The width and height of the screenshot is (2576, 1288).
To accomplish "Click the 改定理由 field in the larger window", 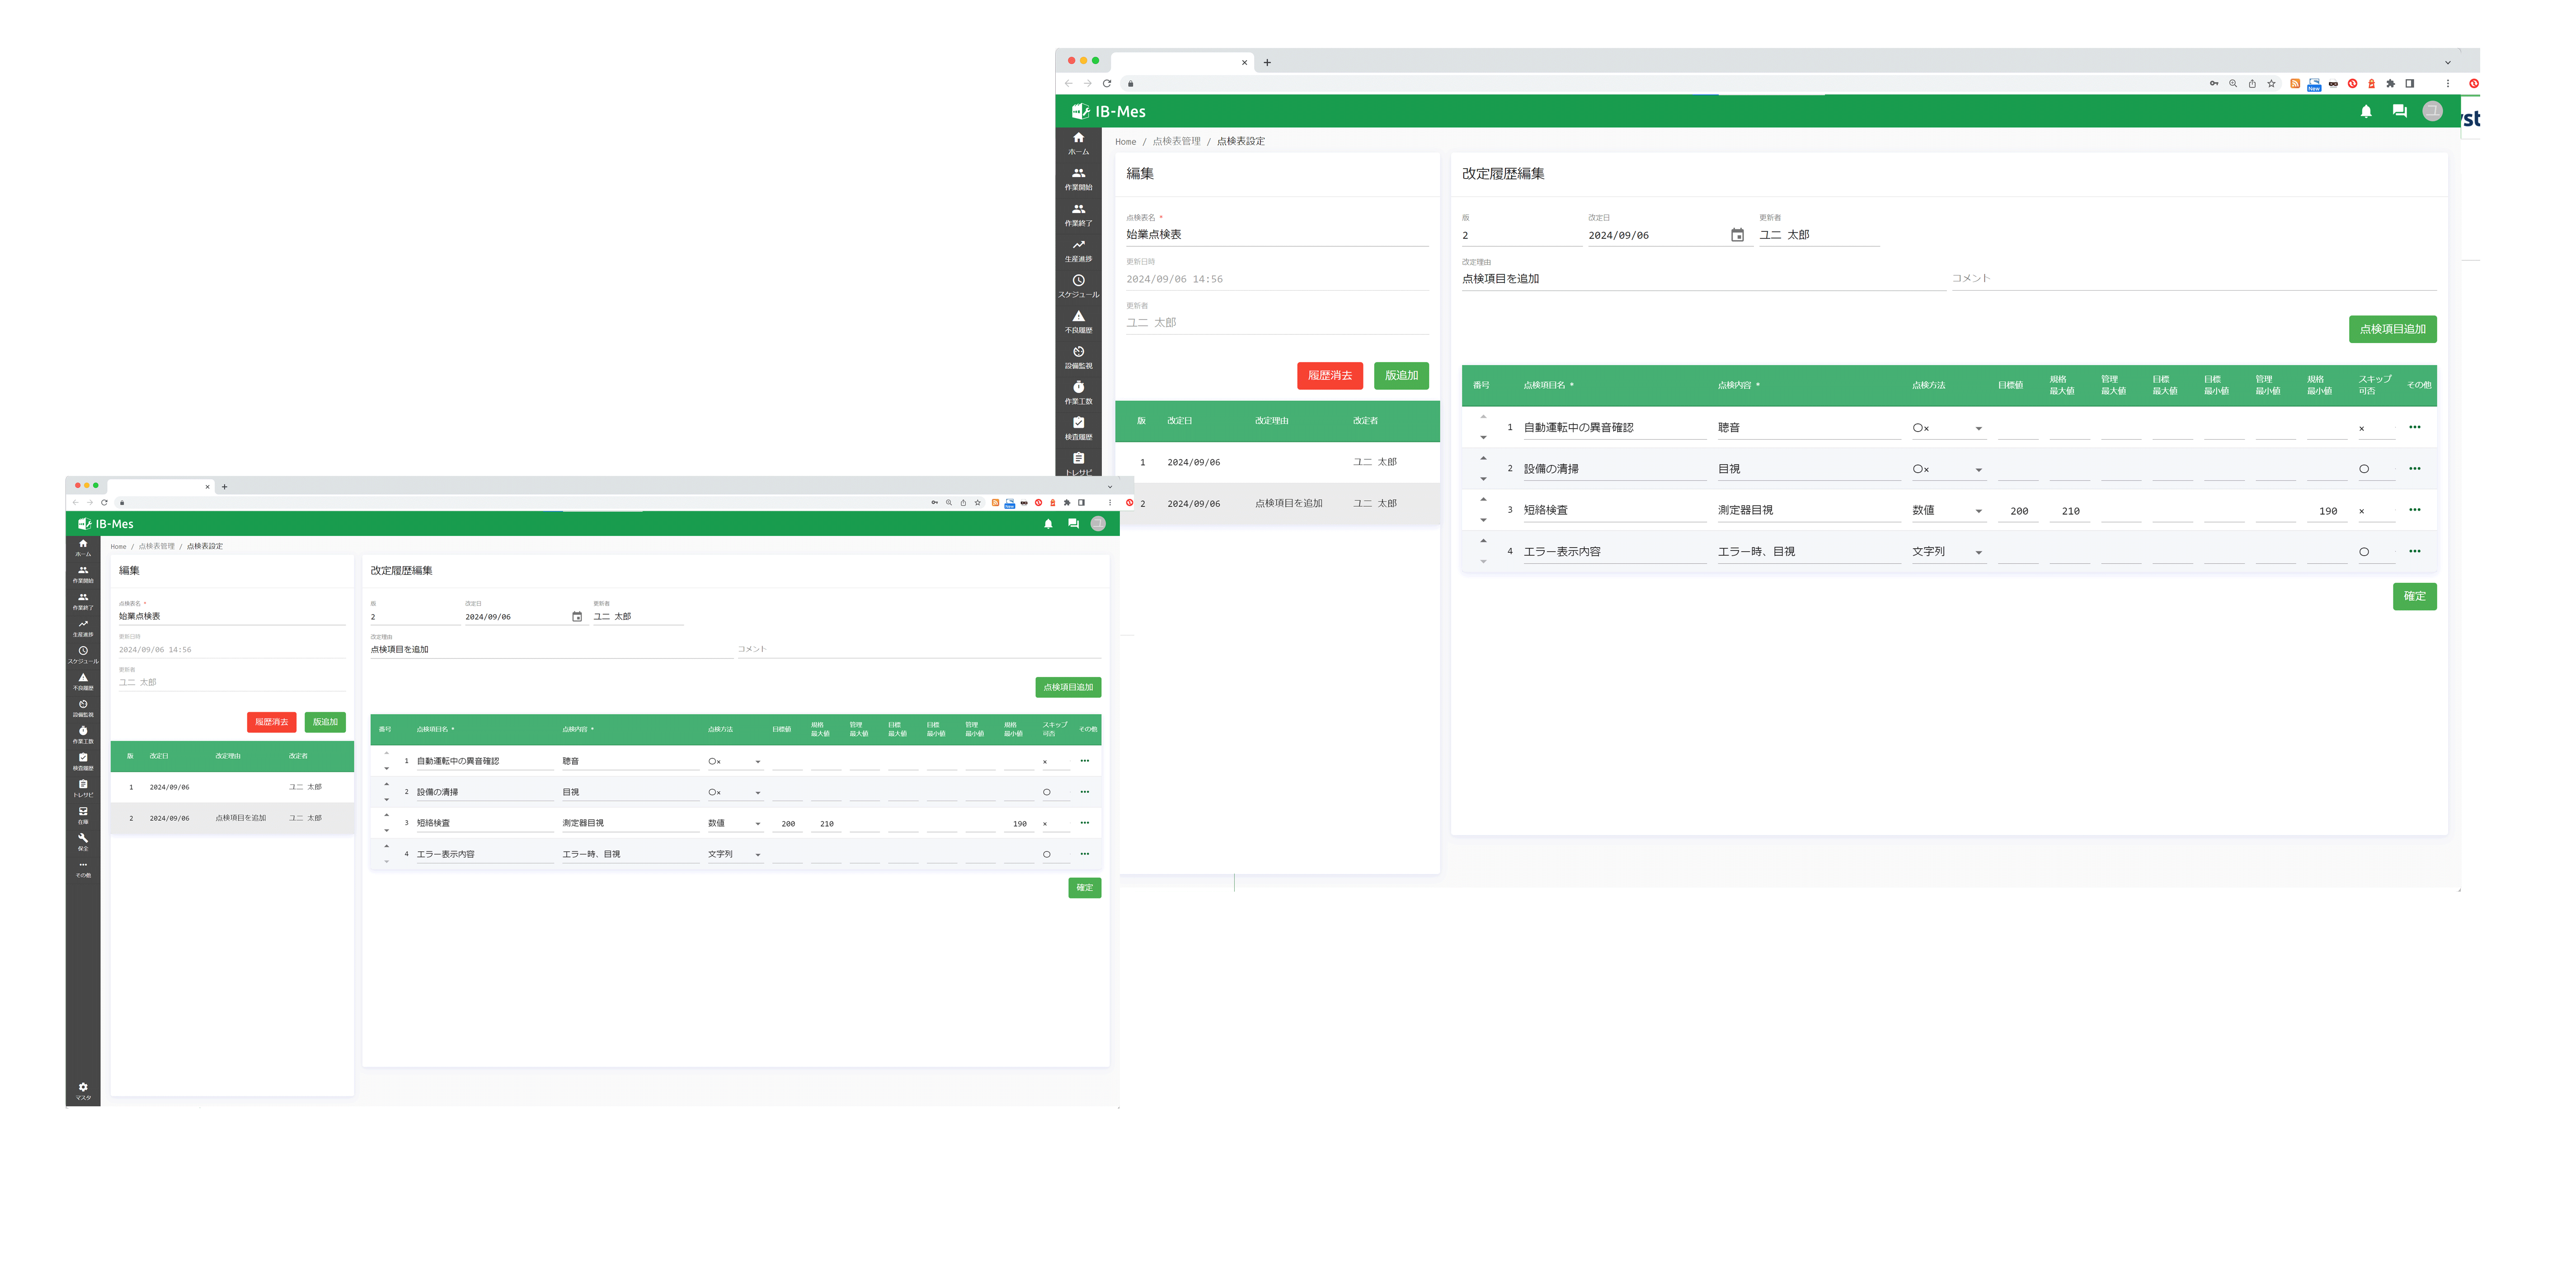I will click(1703, 279).
